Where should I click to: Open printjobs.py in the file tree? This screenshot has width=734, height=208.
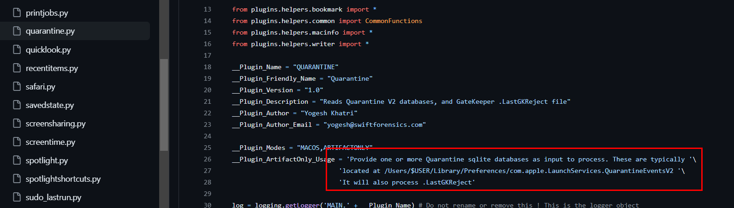[x=47, y=13]
